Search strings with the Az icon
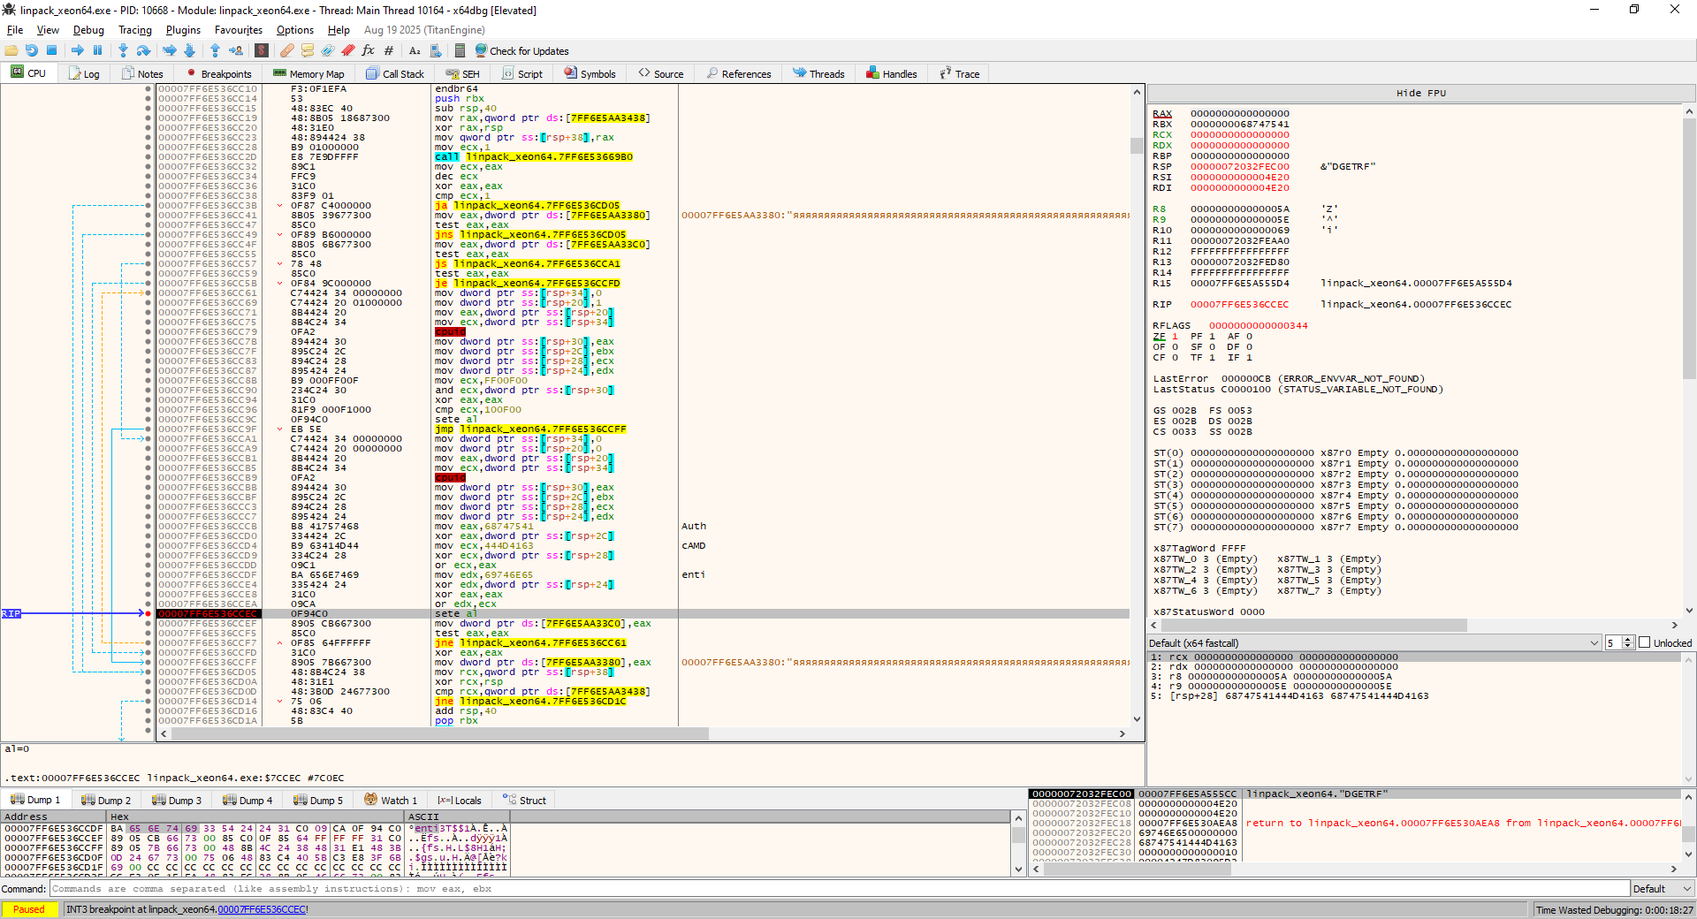Viewport: 1697px width, 919px height. [415, 50]
